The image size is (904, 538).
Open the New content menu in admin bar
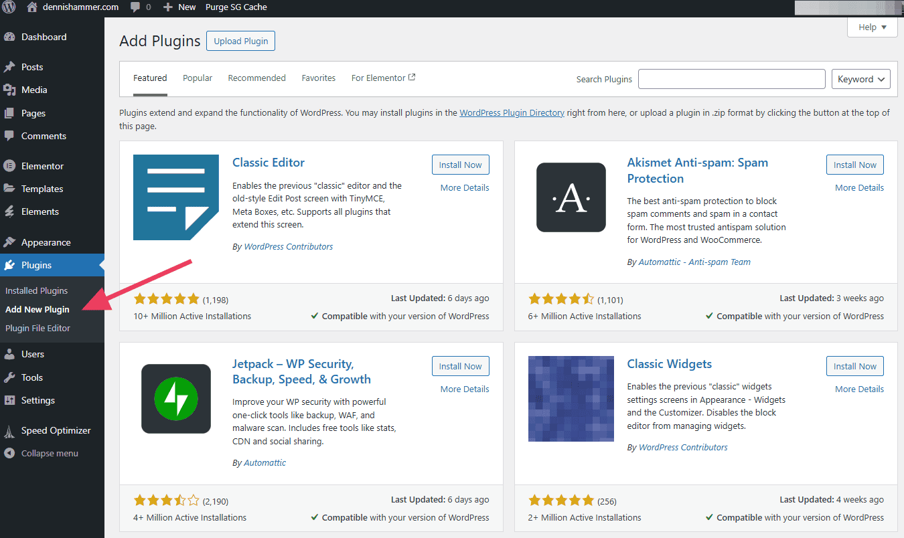179,7
